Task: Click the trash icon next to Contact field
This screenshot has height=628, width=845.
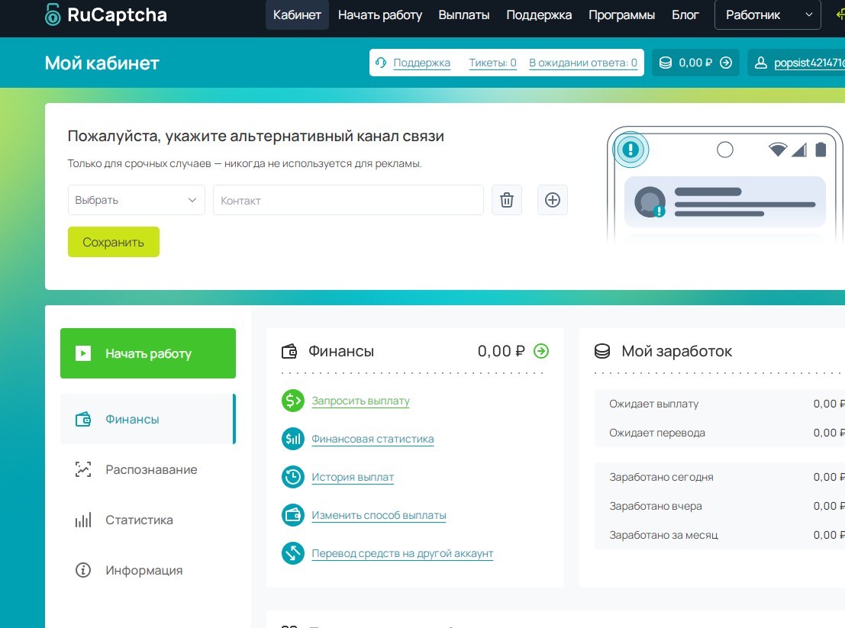Action: (506, 200)
